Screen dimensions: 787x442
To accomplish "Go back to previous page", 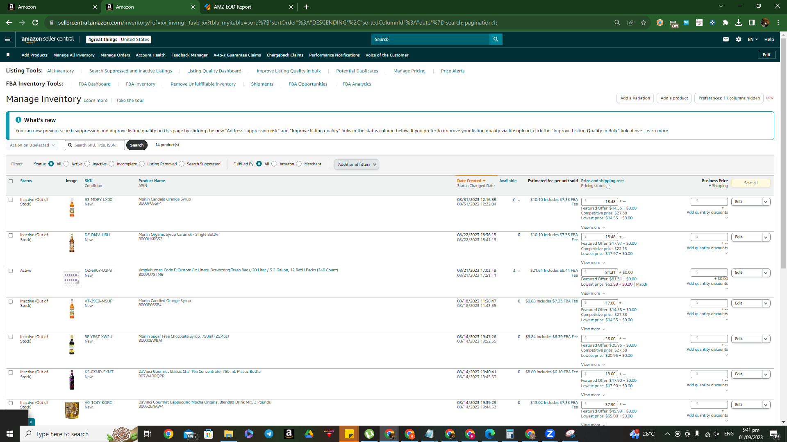I will coord(9,23).
